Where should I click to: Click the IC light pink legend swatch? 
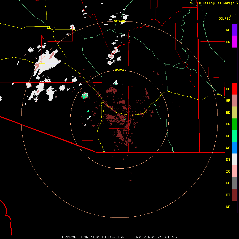click(x=234, y=171)
